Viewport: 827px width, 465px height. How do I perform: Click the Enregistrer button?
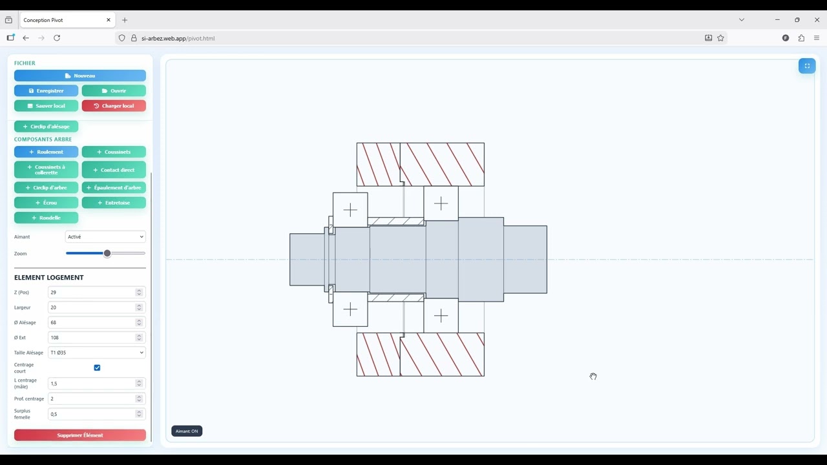[46, 91]
